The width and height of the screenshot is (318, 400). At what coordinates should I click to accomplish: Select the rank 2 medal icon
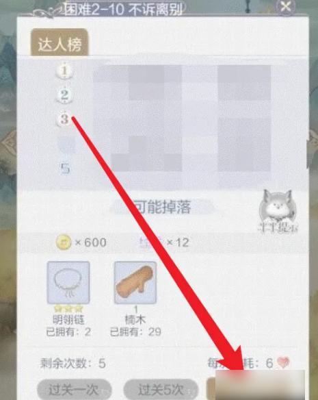point(65,95)
